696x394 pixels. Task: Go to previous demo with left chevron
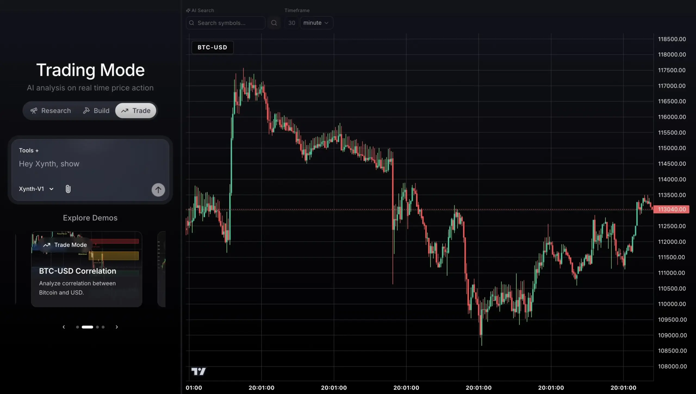[x=64, y=327]
